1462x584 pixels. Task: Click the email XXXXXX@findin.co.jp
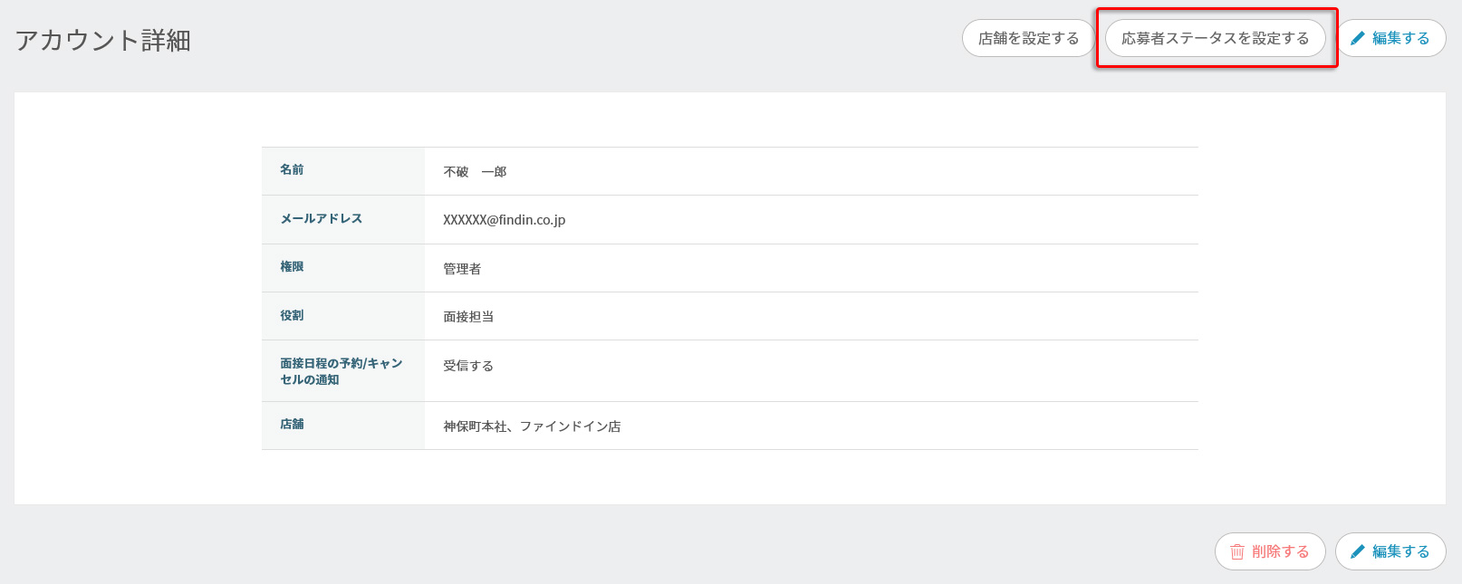pyautogui.click(x=504, y=220)
